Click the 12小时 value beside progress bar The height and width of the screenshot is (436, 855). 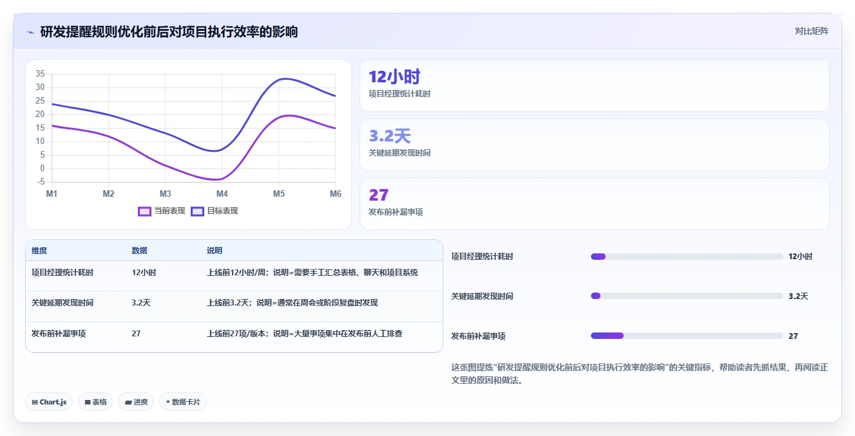tap(800, 257)
